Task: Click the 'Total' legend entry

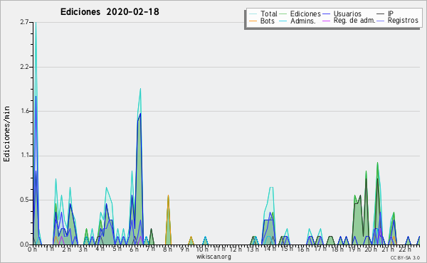Action: click(263, 14)
